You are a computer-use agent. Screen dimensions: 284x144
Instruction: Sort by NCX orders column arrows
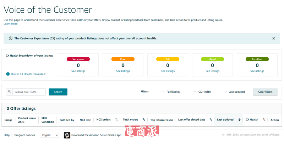116,120
